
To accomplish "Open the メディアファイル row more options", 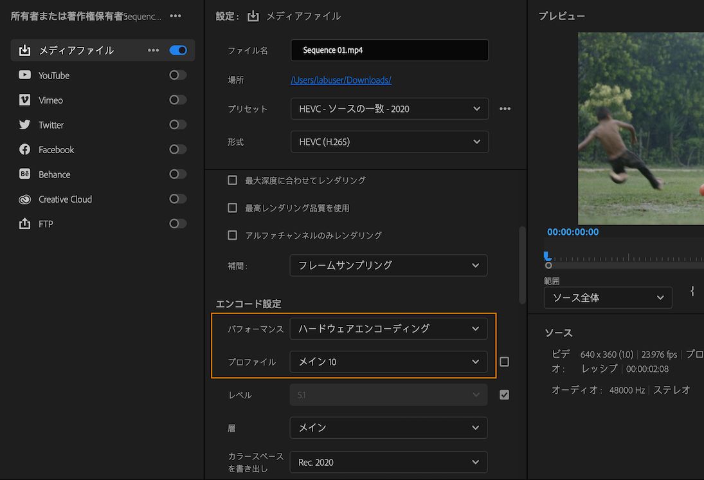I will [x=154, y=50].
